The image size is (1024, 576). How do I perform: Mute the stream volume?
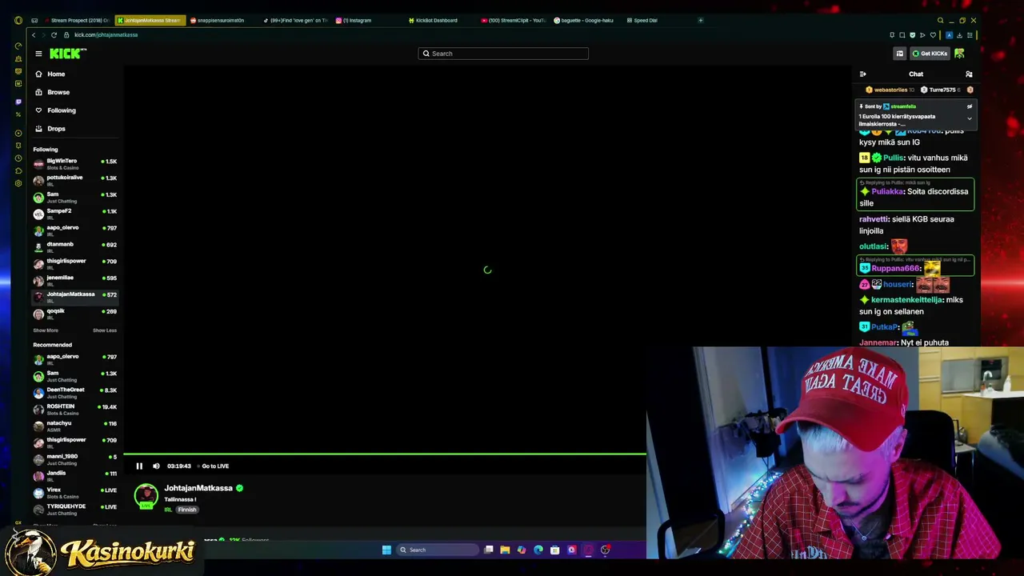[x=156, y=466]
